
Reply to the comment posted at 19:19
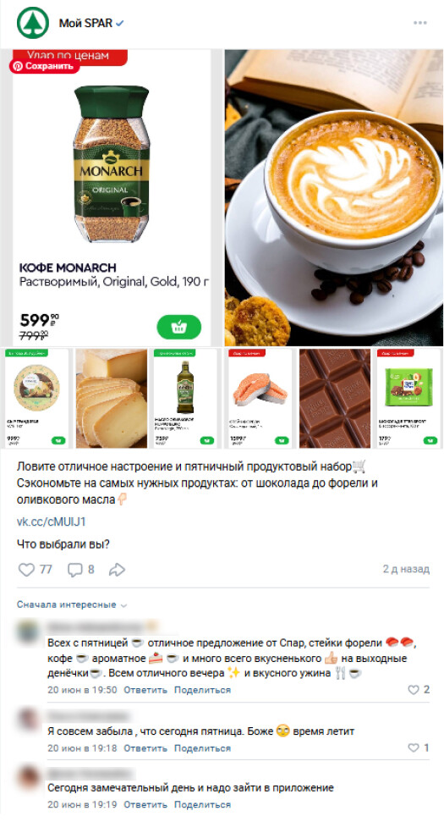coord(145,805)
